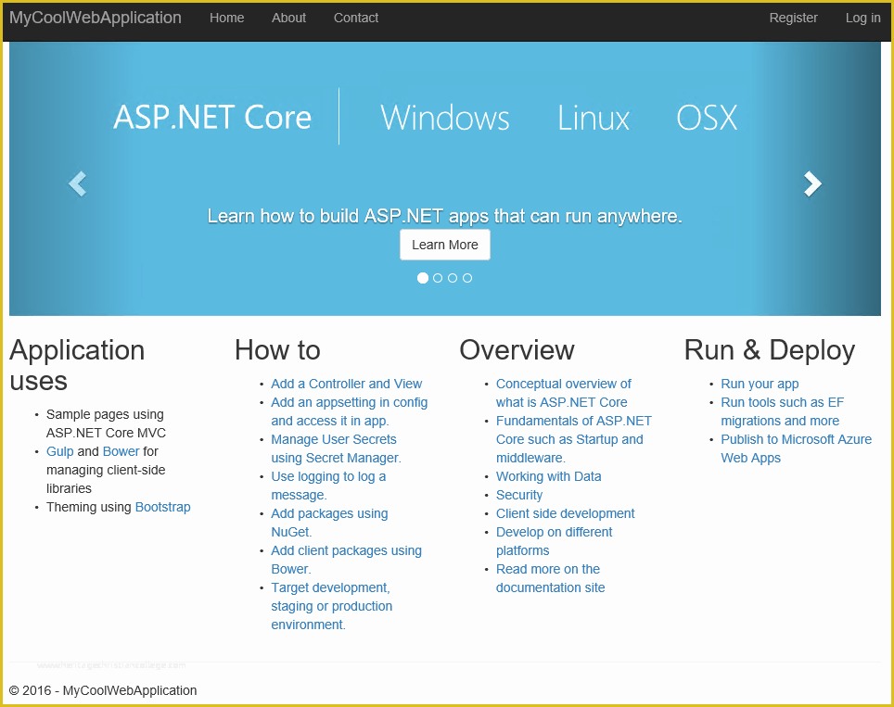This screenshot has width=894, height=707.
Task: Open Target development, staging or production link
Action: tap(332, 606)
